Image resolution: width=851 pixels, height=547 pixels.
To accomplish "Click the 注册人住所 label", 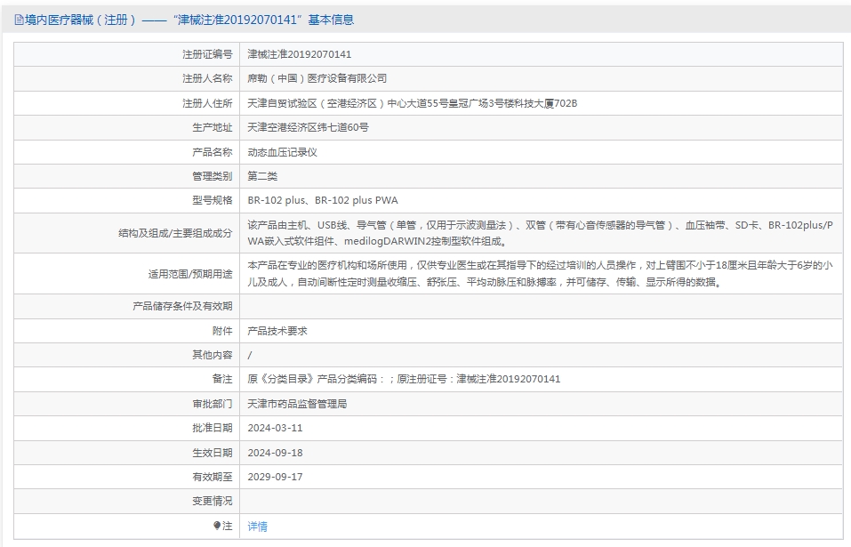I will click(207, 103).
